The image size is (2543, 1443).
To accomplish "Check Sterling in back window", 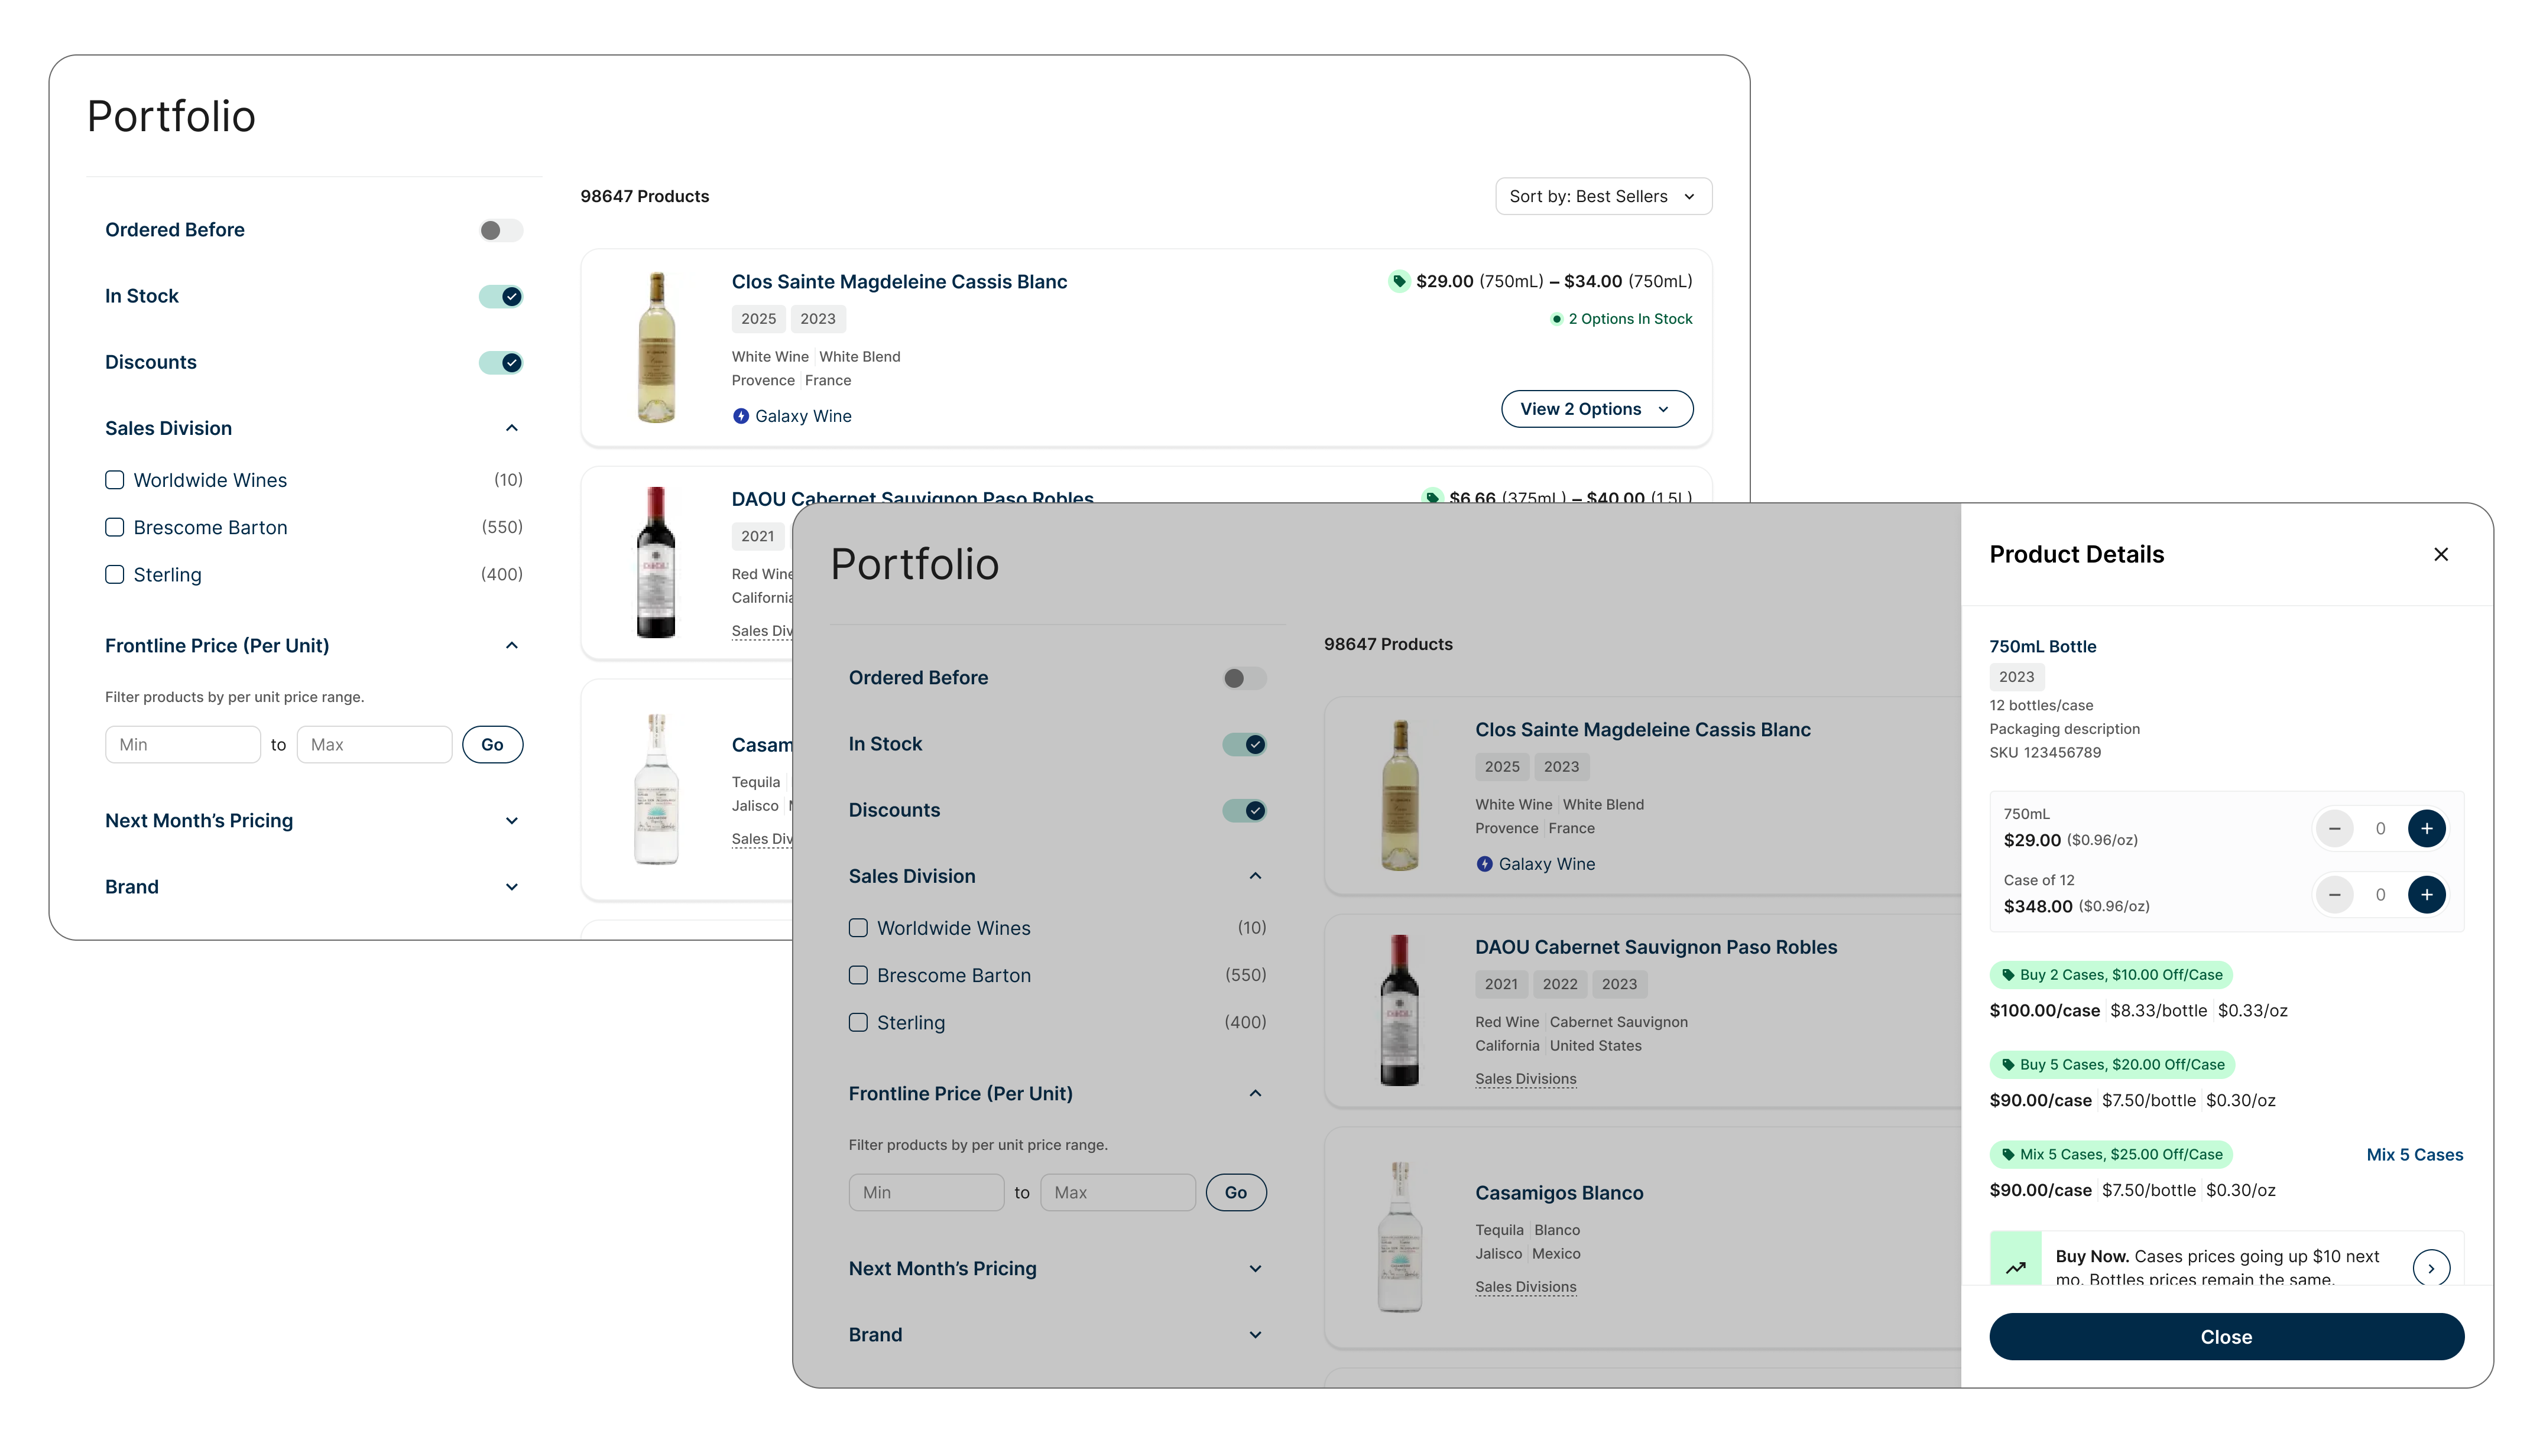I will (115, 575).
